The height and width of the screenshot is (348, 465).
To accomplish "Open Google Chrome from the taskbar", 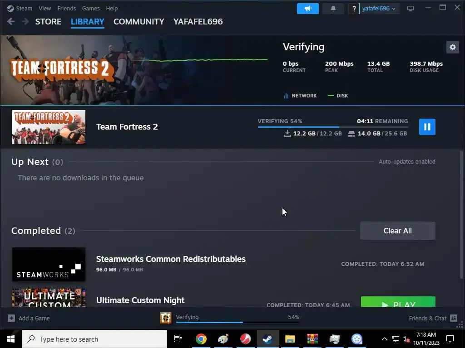I will [201, 339].
